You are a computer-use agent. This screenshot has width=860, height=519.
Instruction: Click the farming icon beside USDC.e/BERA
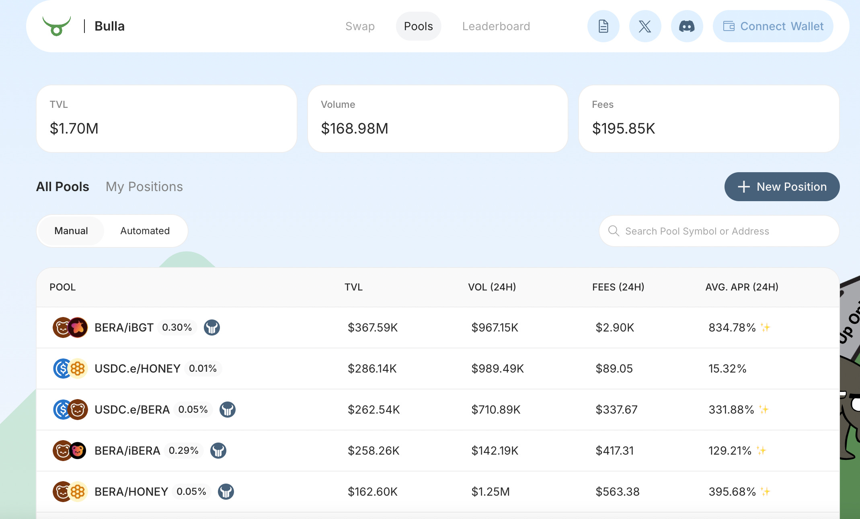228,410
